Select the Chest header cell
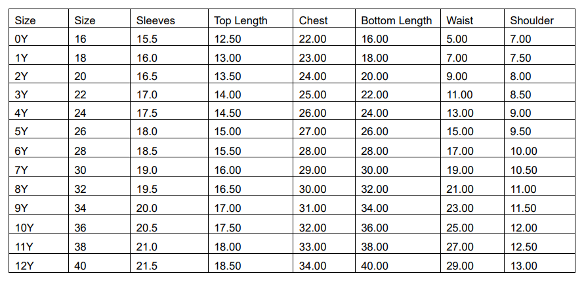The image size is (584, 284). [x=313, y=20]
